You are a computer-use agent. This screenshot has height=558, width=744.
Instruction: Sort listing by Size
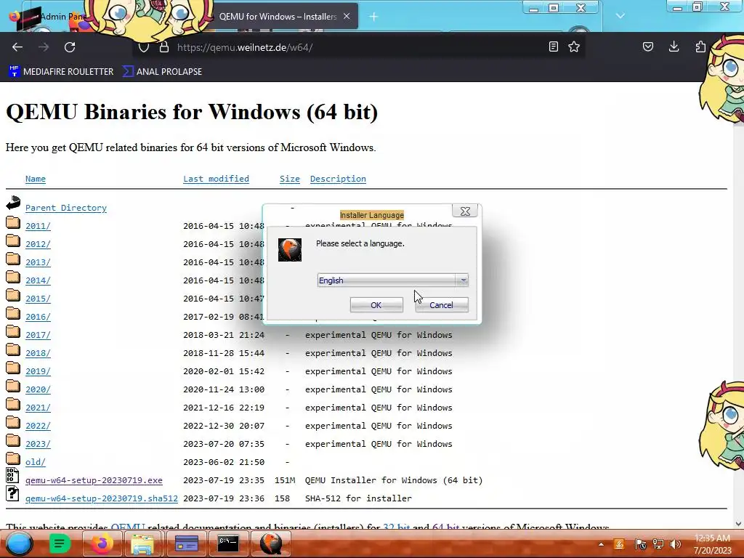tap(289, 179)
